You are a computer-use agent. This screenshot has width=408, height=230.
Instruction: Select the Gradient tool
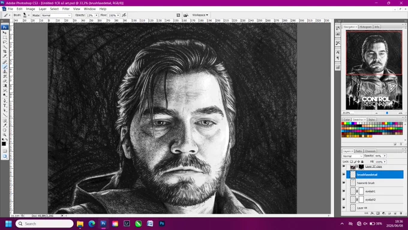point(5,86)
